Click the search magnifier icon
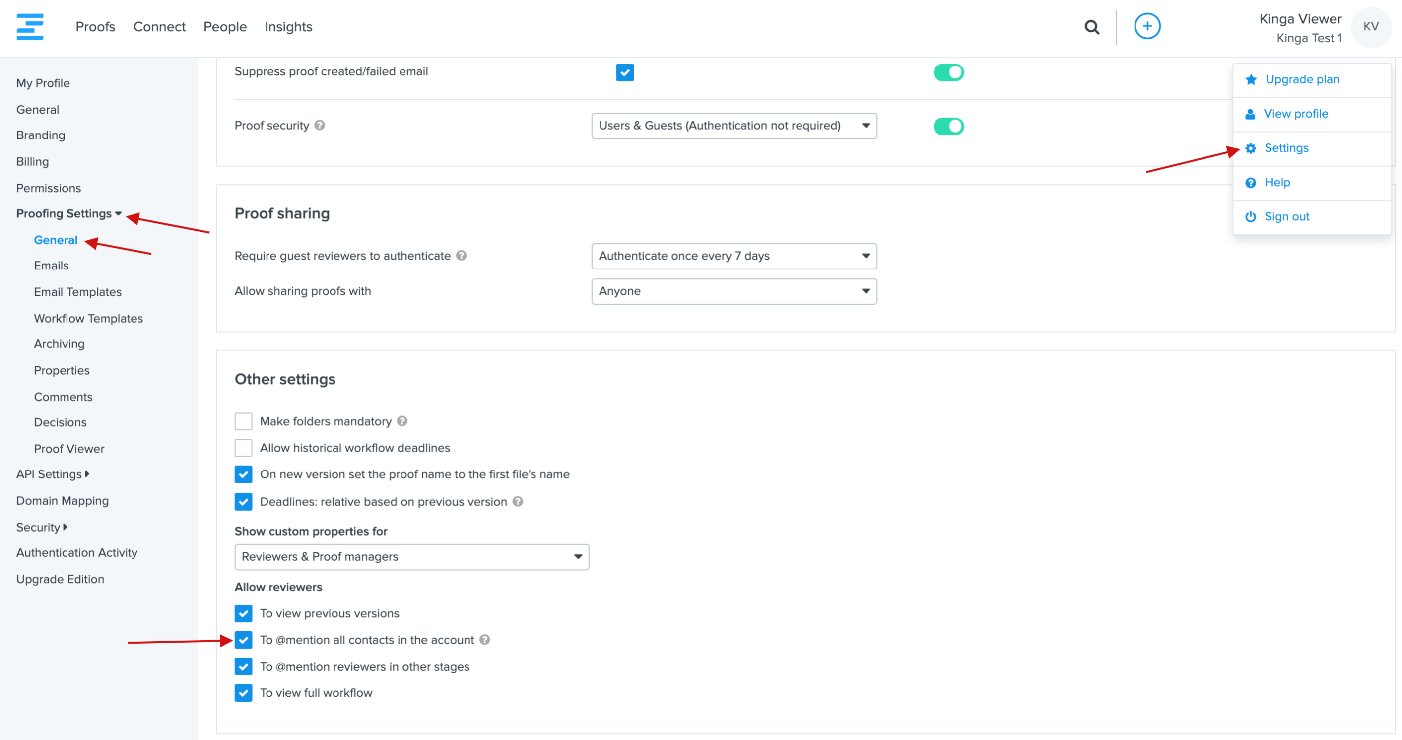The width and height of the screenshot is (1402, 740). tap(1091, 27)
